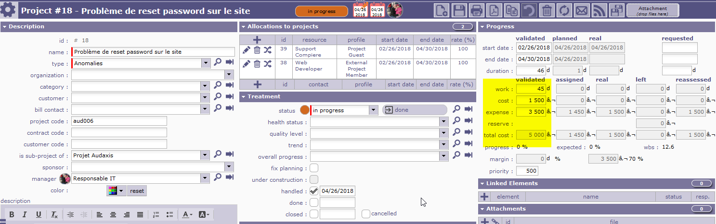Click the 'reset' color button
This screenshot has height=224, width=716.
point(137,190)
